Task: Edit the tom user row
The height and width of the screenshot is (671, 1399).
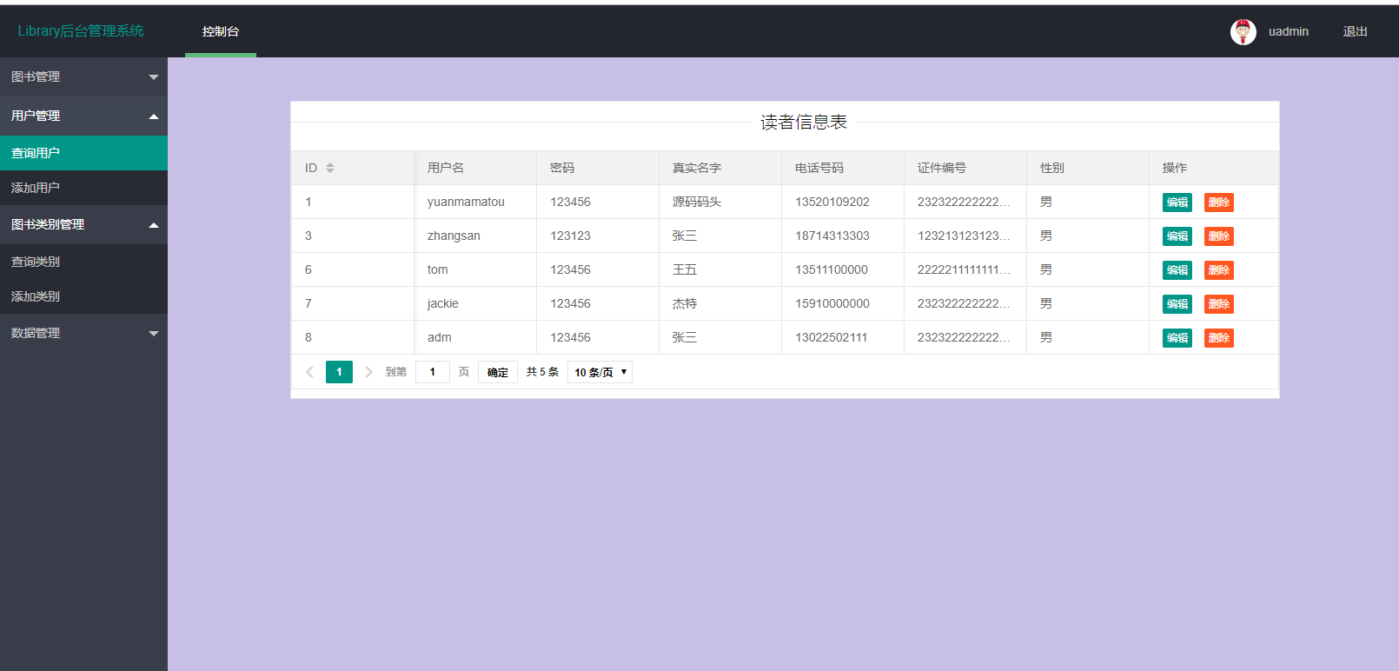Action: click(x=1177, y=270)
